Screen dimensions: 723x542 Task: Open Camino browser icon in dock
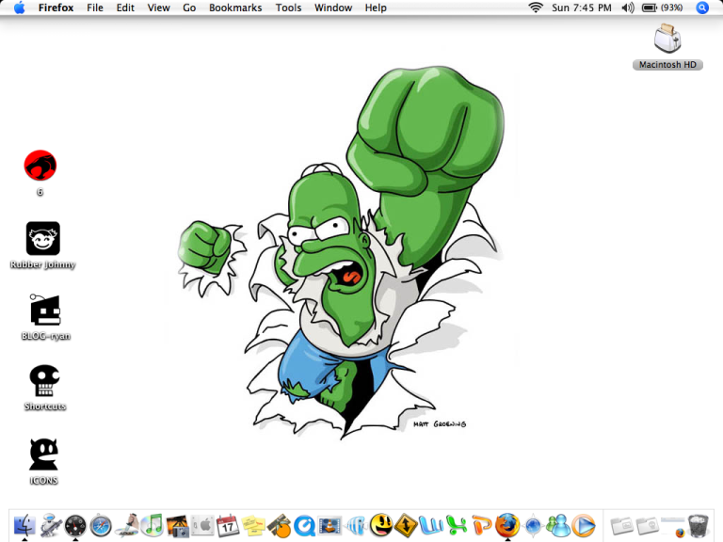coord(533,525)
